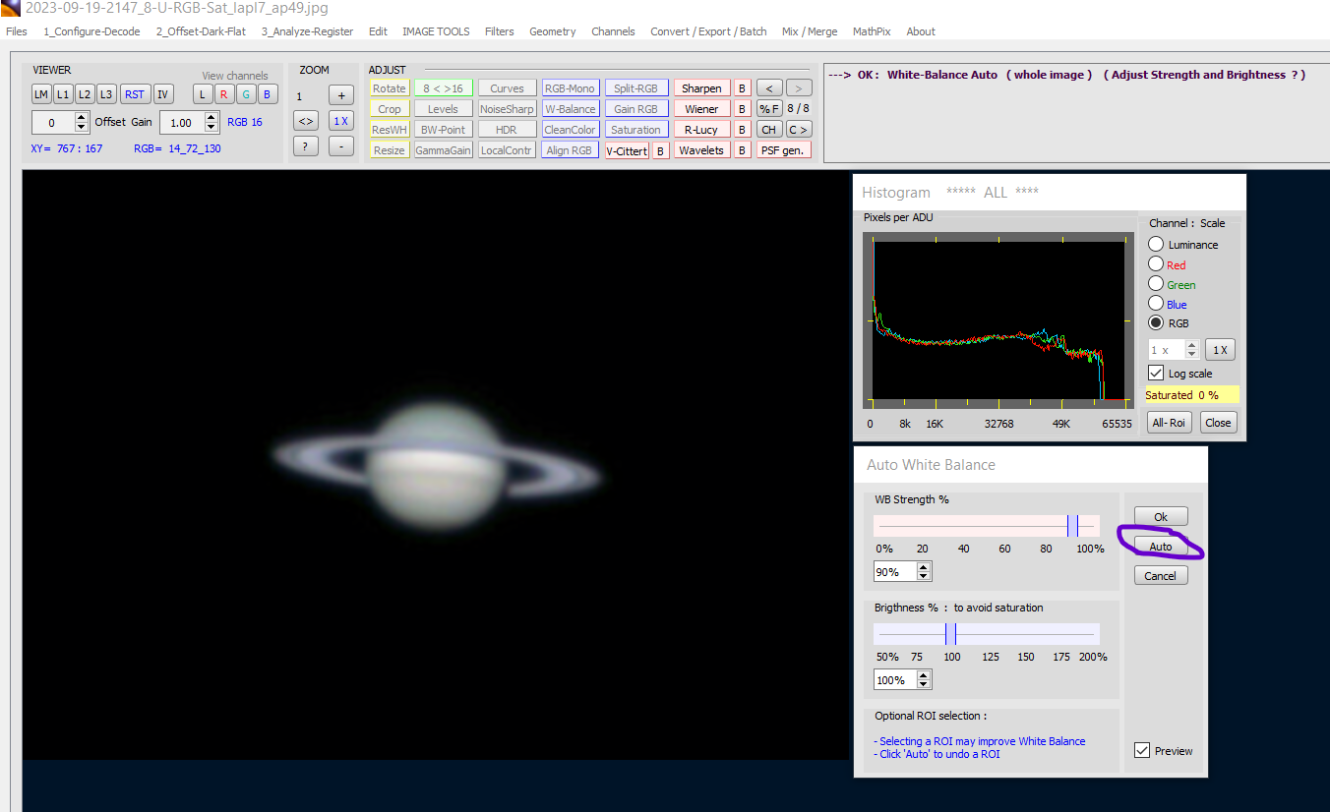Select the Blue histogram channel

(1156, 304)
